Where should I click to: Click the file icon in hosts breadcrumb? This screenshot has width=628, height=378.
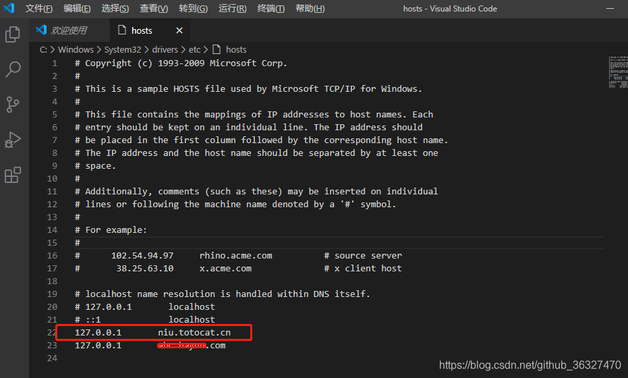coord(217,49)
